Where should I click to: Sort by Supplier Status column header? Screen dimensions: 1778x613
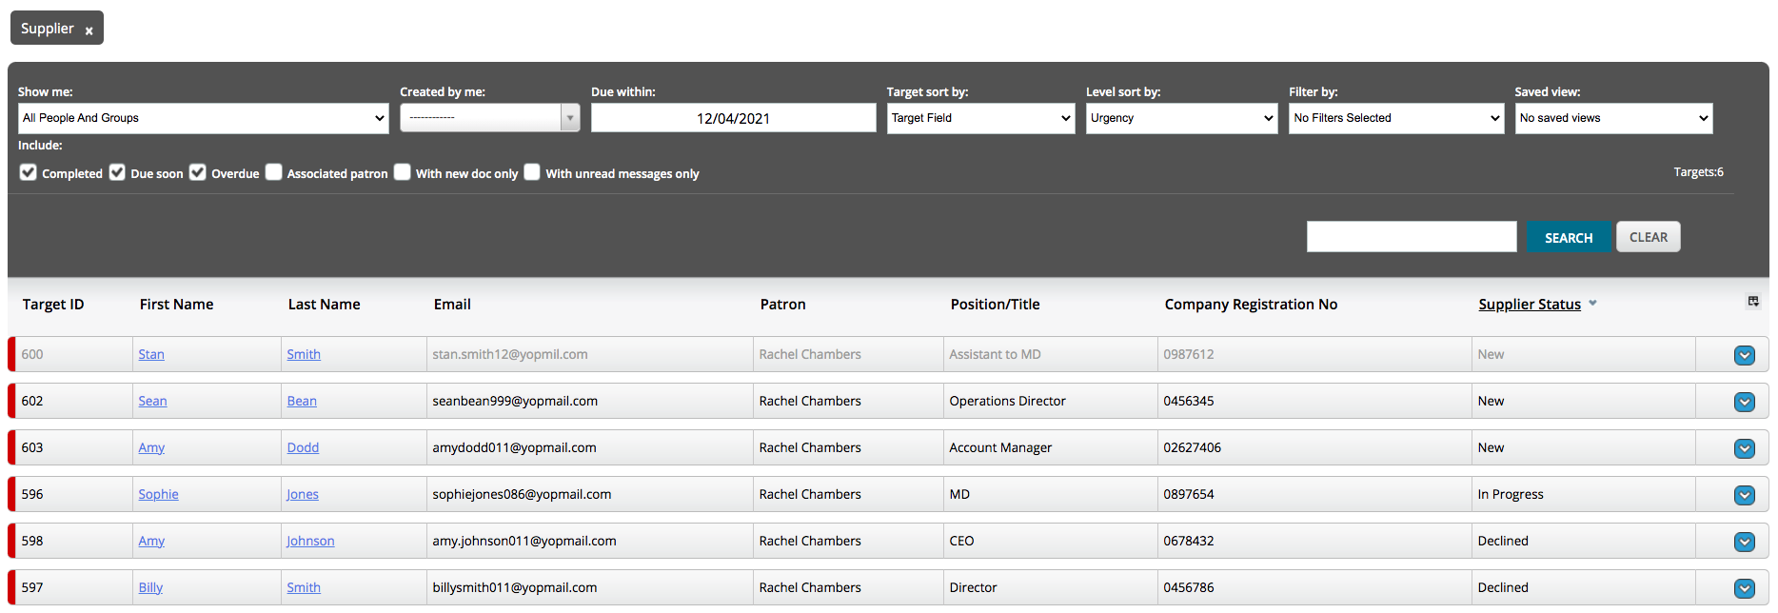click(1529, 305)
